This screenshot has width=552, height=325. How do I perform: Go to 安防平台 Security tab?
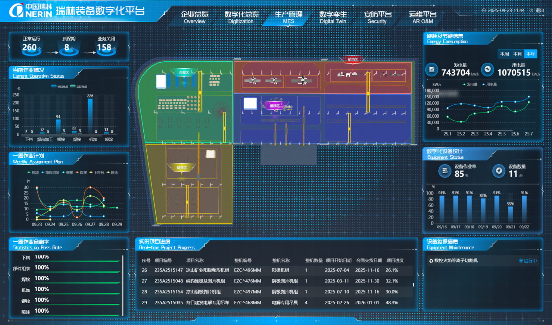click(377, 17)
